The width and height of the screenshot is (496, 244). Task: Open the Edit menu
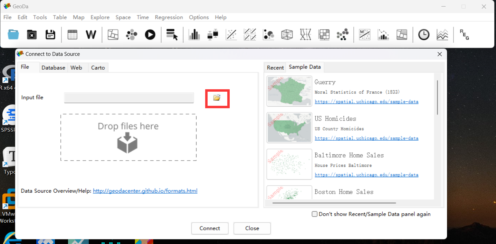[22, 17]
